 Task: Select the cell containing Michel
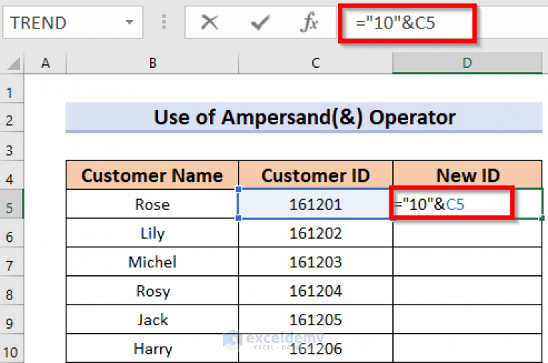pos(152,262)
